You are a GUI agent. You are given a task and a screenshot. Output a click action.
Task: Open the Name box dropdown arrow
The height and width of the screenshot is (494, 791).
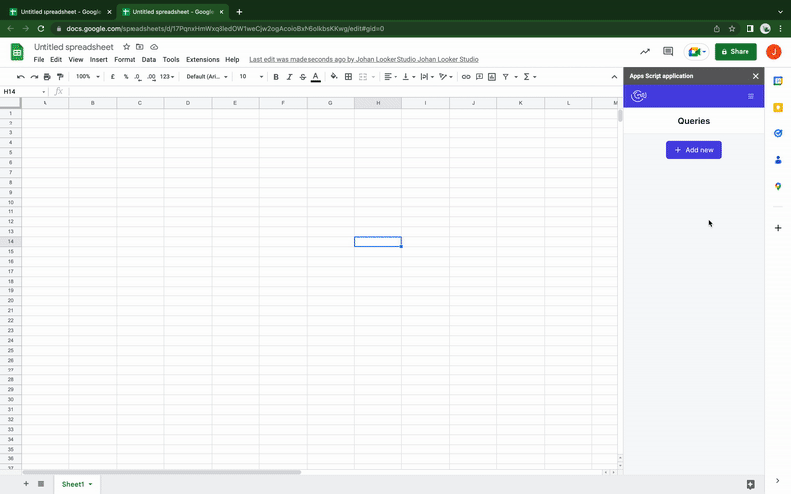(44, 92)
